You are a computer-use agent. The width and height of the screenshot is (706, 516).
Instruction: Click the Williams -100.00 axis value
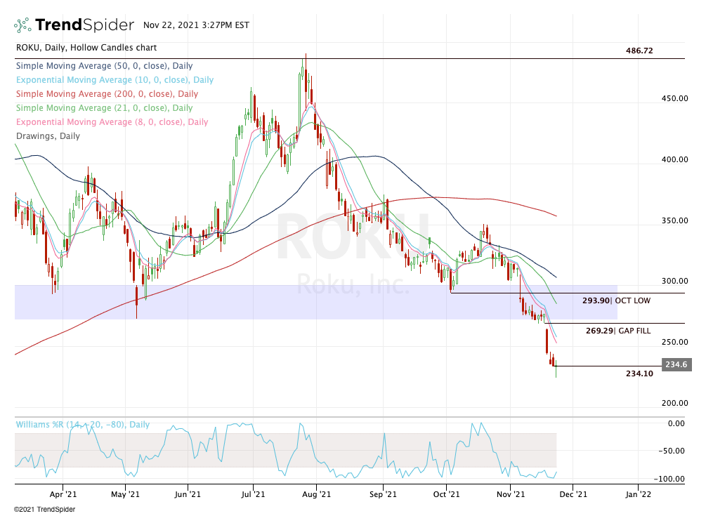(x=669, y=479)
